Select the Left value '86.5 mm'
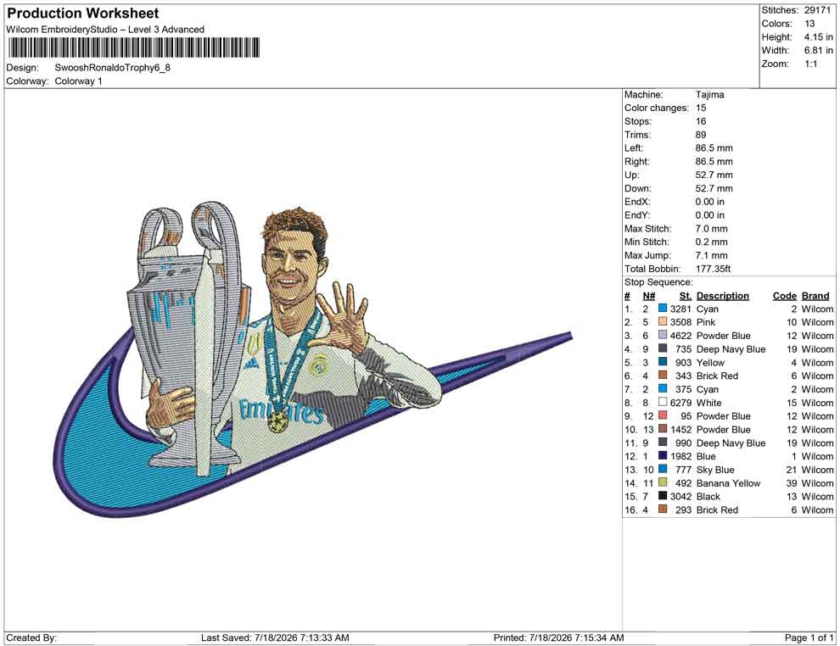The height and width of the screenshot is (646, 840). click(x=714, y=148)
